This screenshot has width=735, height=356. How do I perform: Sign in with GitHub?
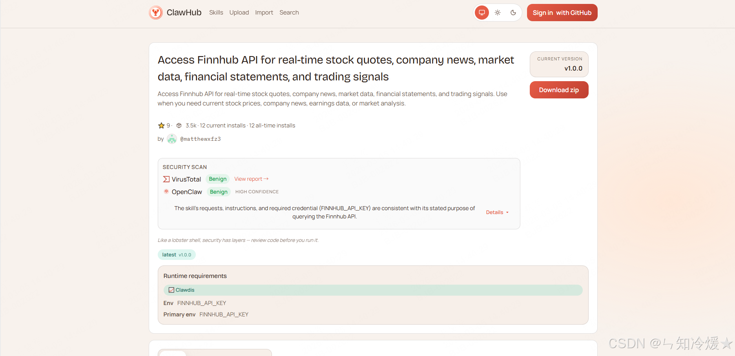[x=562, y=13]
